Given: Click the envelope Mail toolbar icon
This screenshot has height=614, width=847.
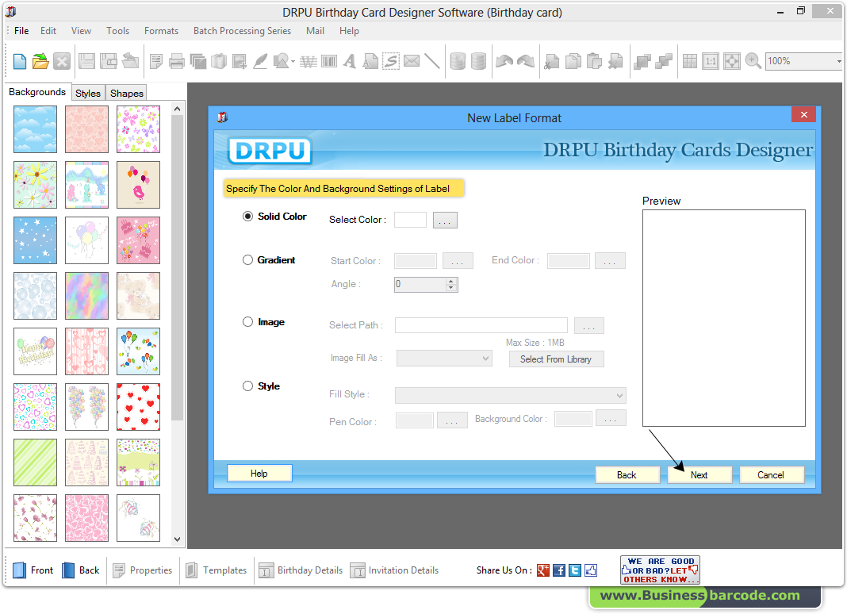Looking at the screenshot, I should point(412,61).
